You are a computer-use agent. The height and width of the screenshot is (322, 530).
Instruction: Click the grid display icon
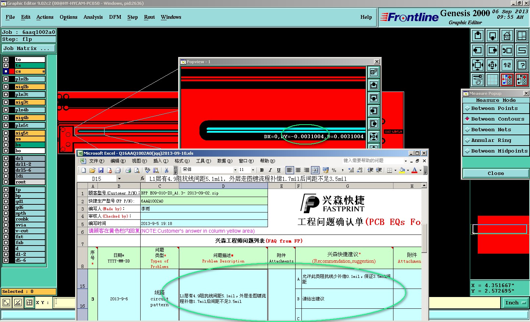(x=492, y=79)
